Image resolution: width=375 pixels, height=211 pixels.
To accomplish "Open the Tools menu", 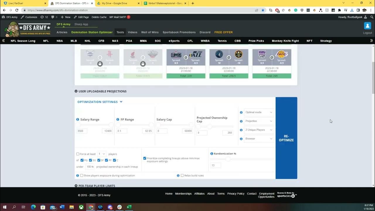I will (120, 32).
